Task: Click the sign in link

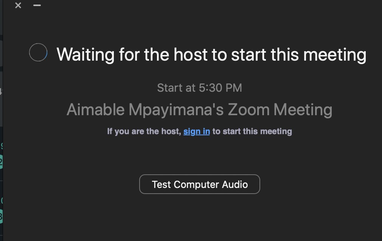Action: [x=197, y=131]
